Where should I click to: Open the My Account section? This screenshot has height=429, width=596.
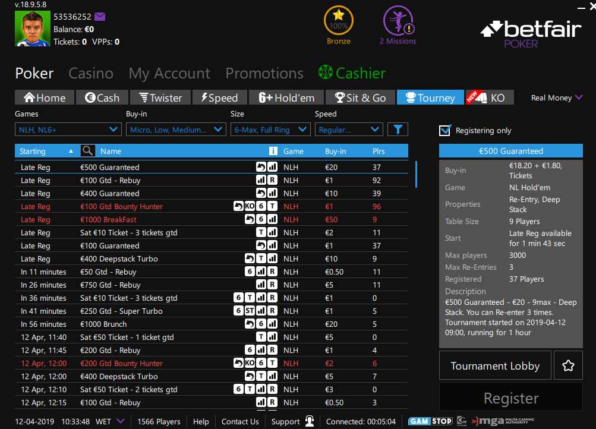tap(169, 74)
